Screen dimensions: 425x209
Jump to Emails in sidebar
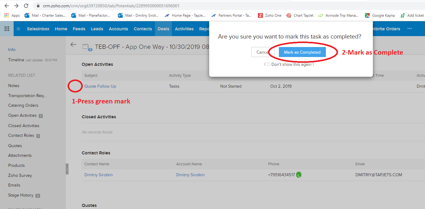[x=14, y=185]
